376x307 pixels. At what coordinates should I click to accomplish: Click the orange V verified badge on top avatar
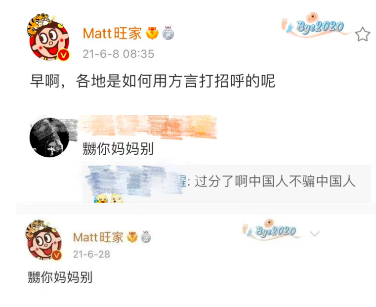[63, 55]
